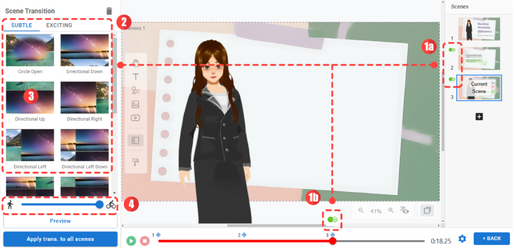Jump to timeline marker 3

click(x=333, y=235)
